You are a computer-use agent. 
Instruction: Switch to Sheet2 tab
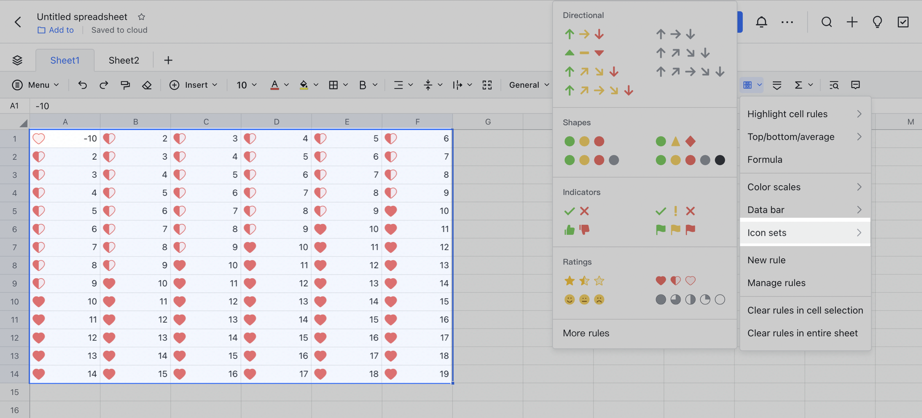pos(123,60)
